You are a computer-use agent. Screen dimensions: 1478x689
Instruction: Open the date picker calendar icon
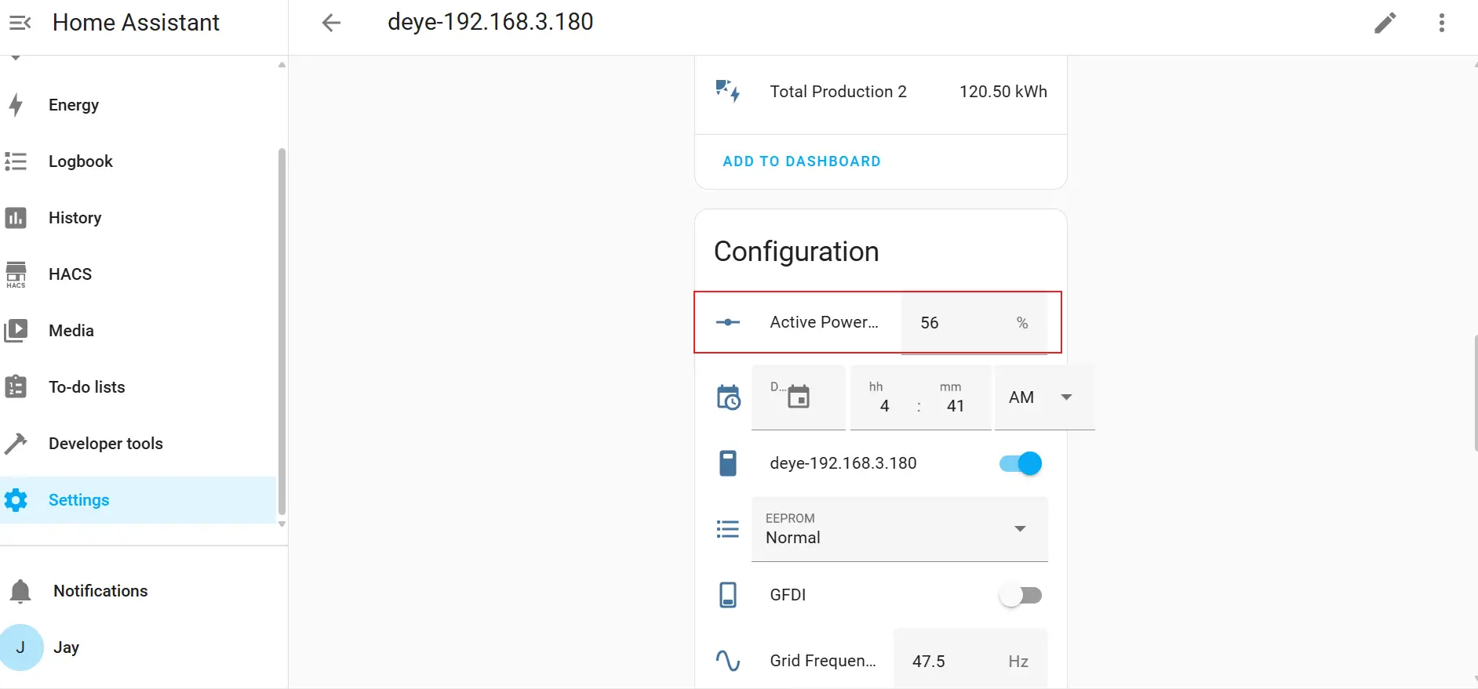(x=798, y=397)
